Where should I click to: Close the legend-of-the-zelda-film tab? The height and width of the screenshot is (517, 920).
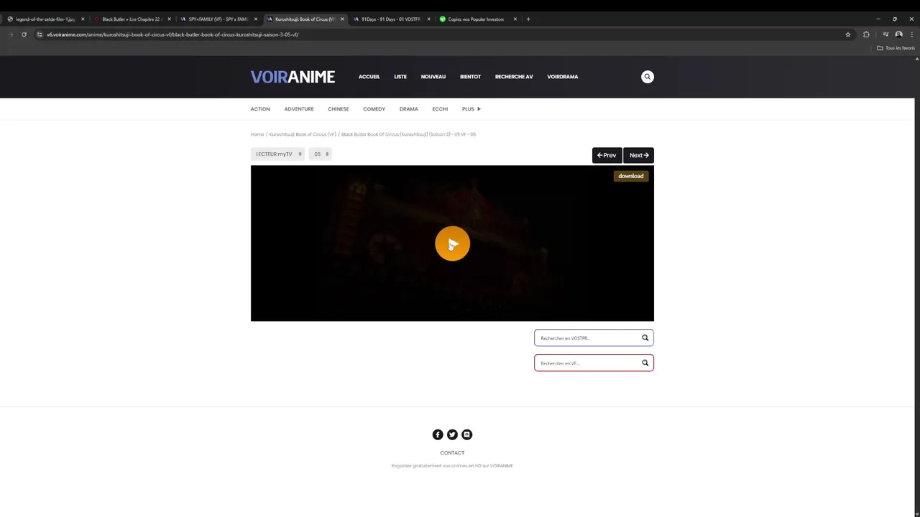tap(83, 19)
